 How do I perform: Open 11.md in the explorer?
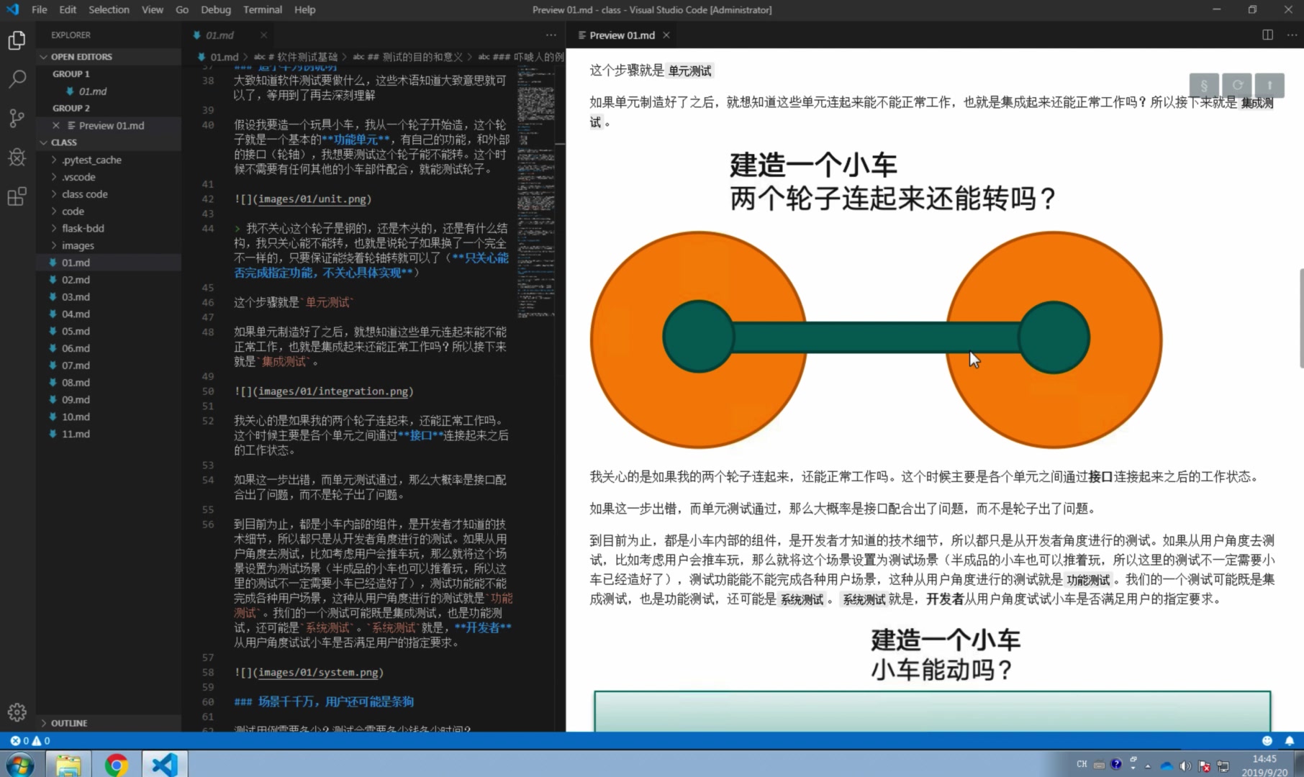tap(108, 434)
